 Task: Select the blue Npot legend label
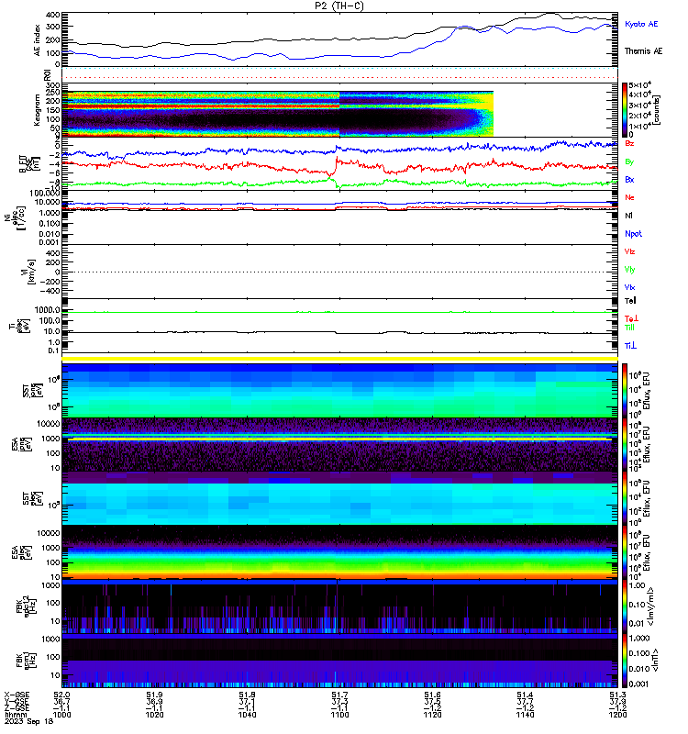tap(633, 234)
